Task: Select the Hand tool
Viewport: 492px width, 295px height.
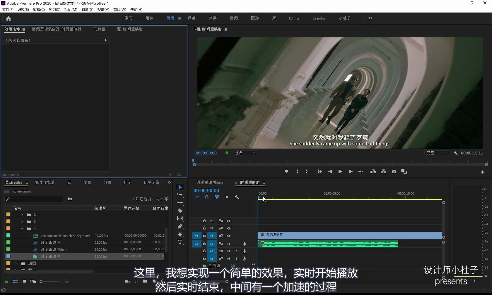Action: (x=180, y=234)
